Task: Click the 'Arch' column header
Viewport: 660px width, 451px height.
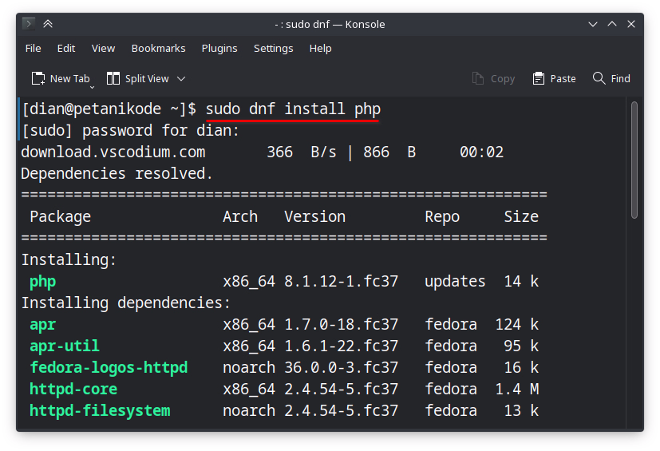Action: tap(240, 216)
